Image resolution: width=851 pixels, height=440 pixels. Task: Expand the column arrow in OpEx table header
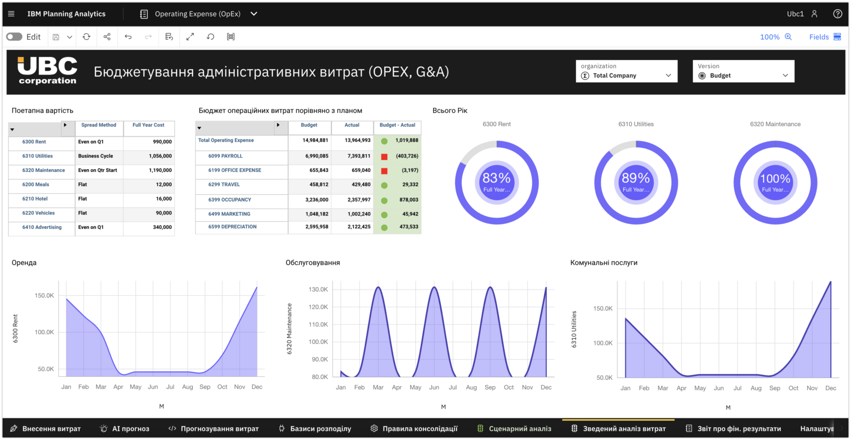pyautogui.click(x=278, y=125)
